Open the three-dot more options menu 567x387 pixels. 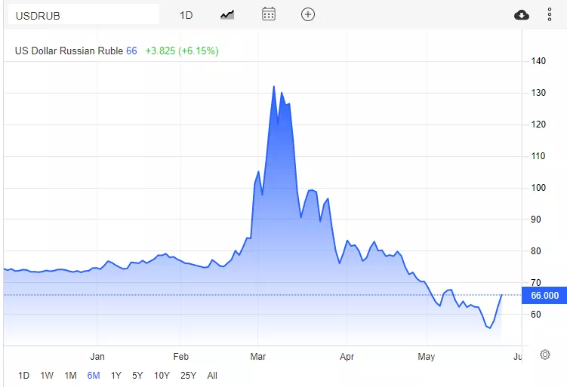click(550, 15)
